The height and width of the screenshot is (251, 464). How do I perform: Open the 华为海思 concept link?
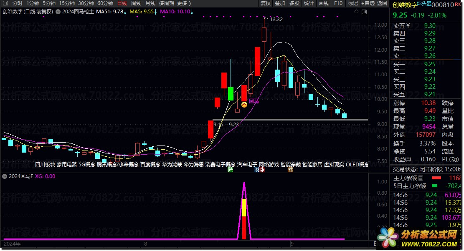(x=193, y=164)
